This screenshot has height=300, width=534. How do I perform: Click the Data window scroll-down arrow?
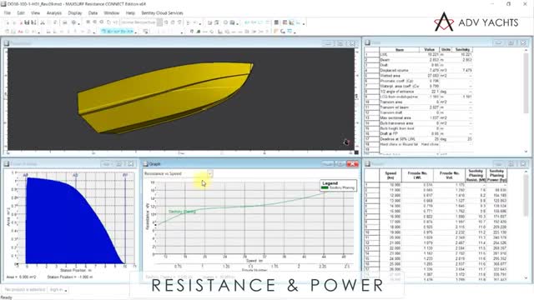[526, 152]
